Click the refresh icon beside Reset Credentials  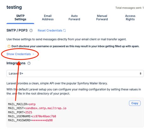[x=65, y=31]
